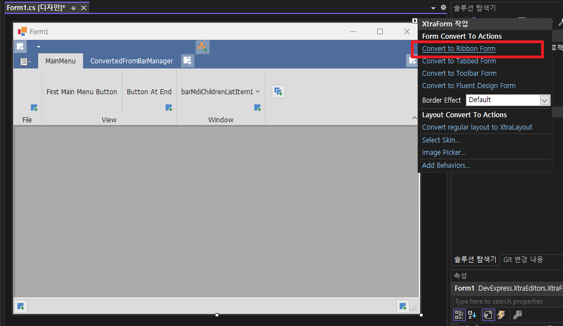
Task: Click the add page group icon
Action: pos(278,91)
